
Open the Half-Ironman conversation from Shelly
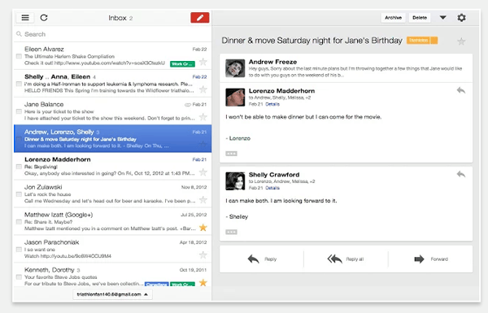pyautogui.click(x=113, y=84)
